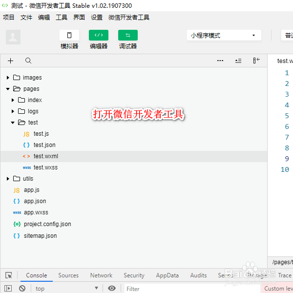Open the three-dot more options menu
Image resolution: width=293 pixels, height=293 pixels.
pos(220,61)
